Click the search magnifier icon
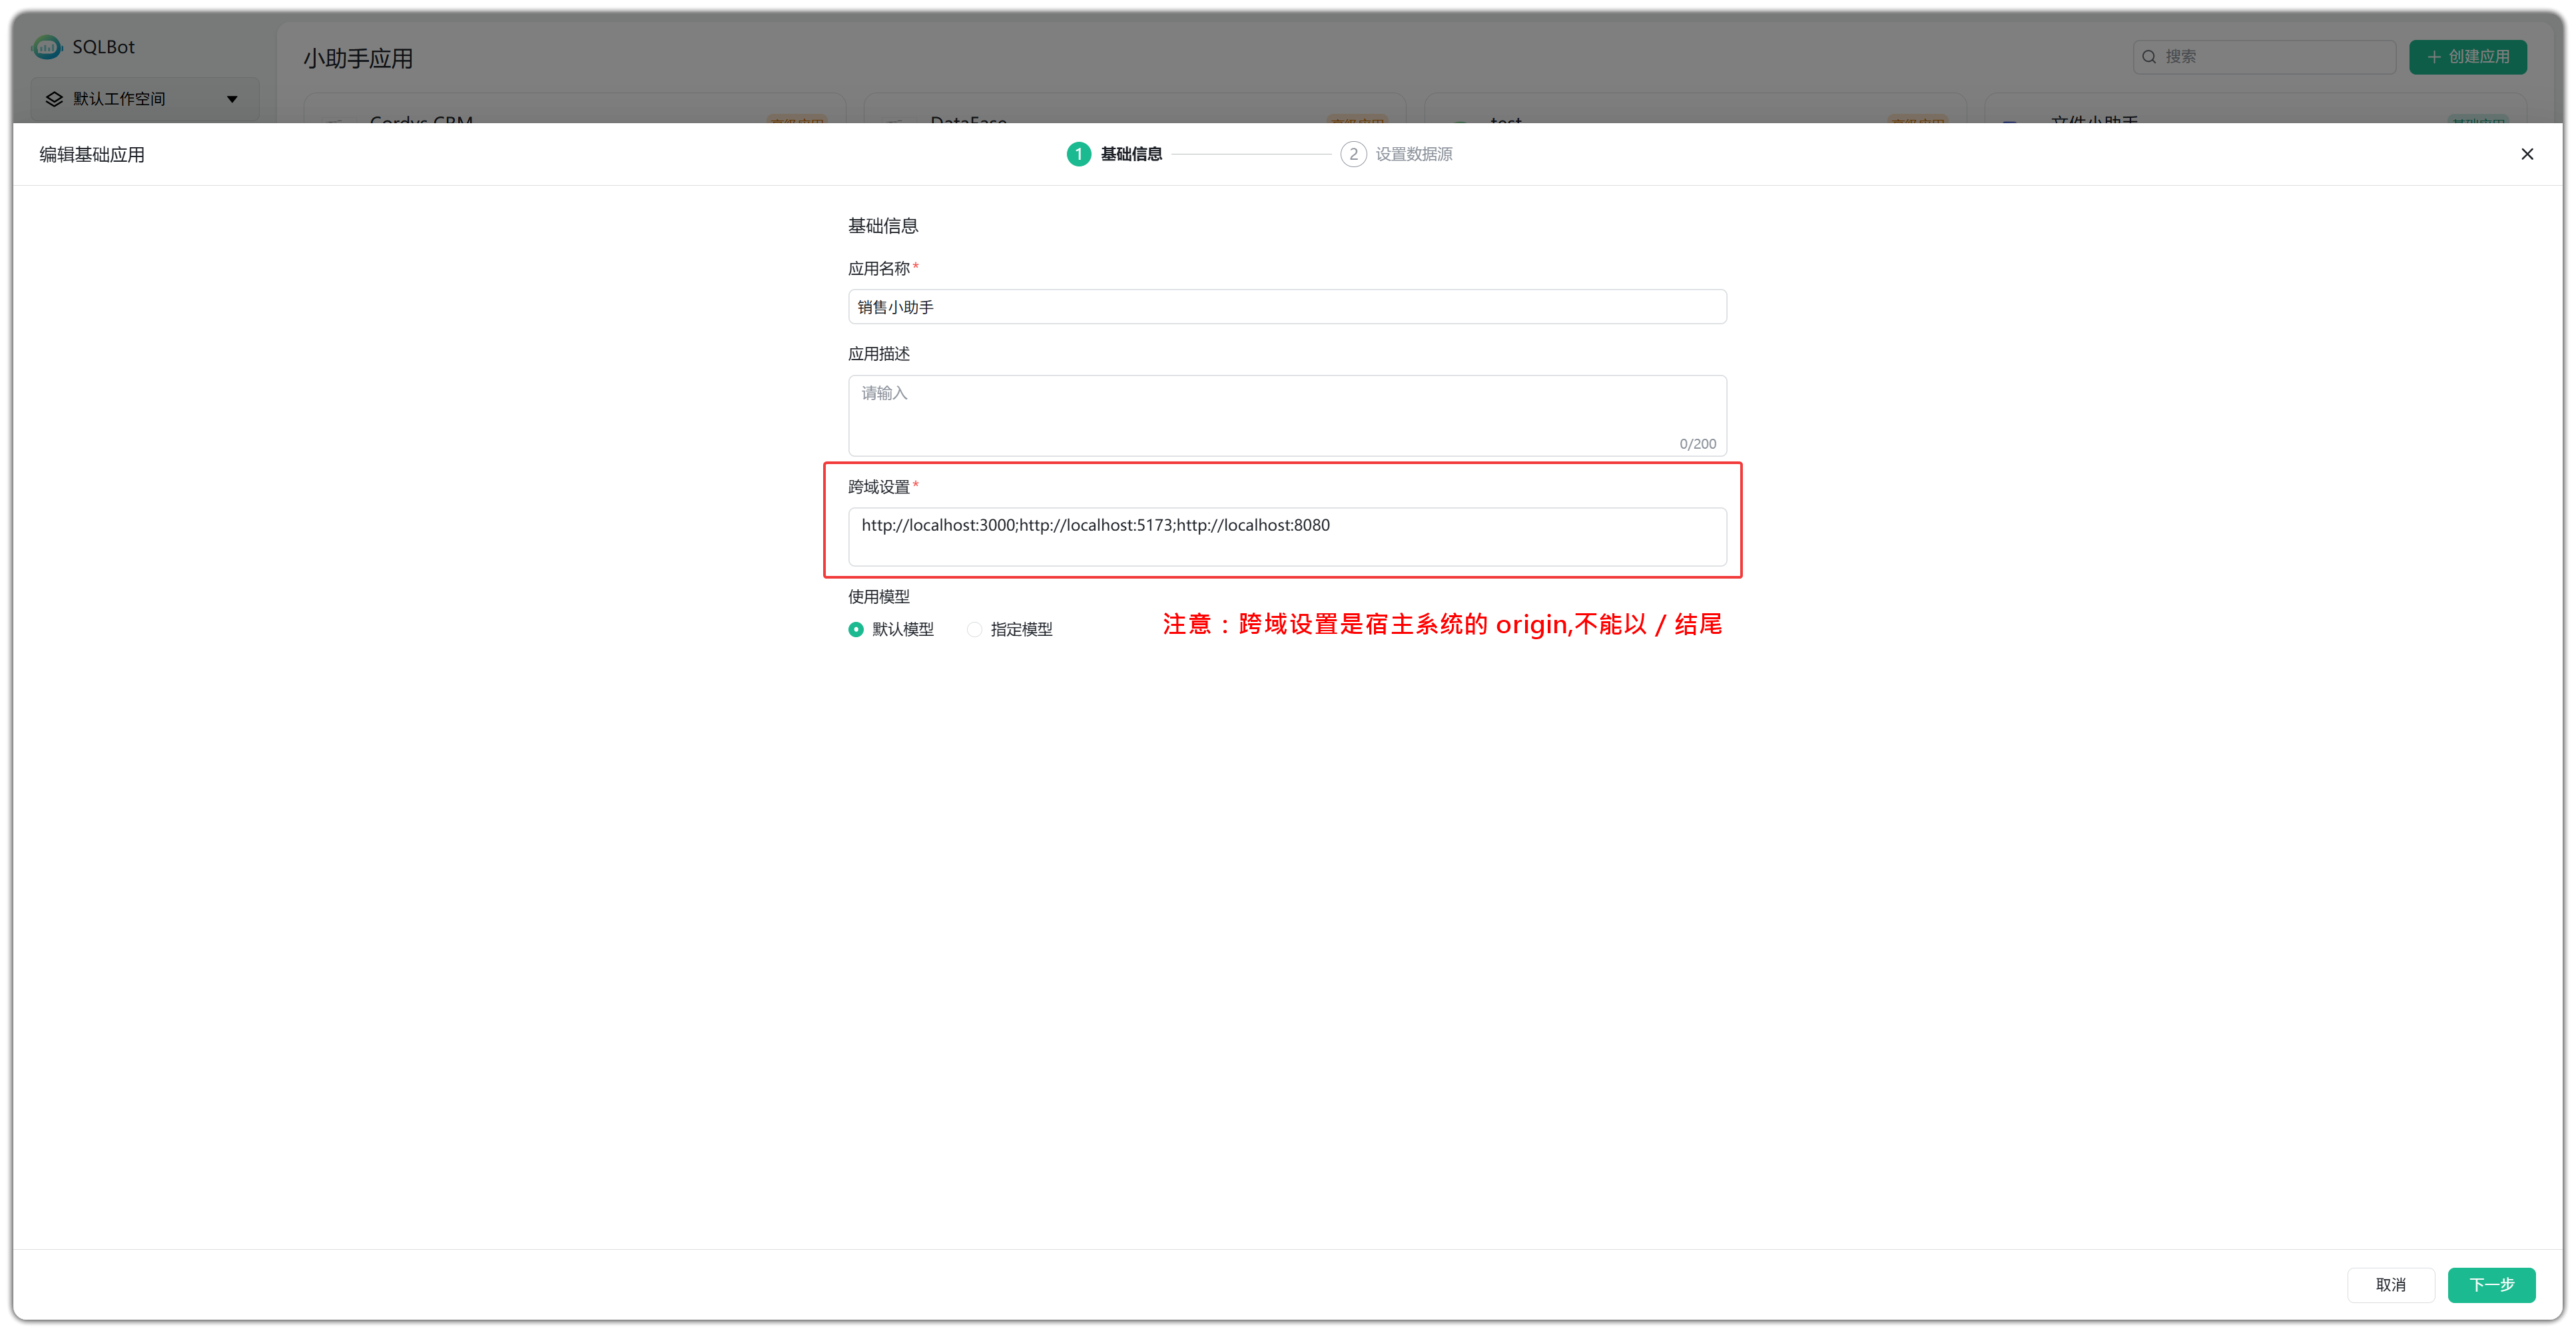2576x1333 pixels. pos(2148,57)
